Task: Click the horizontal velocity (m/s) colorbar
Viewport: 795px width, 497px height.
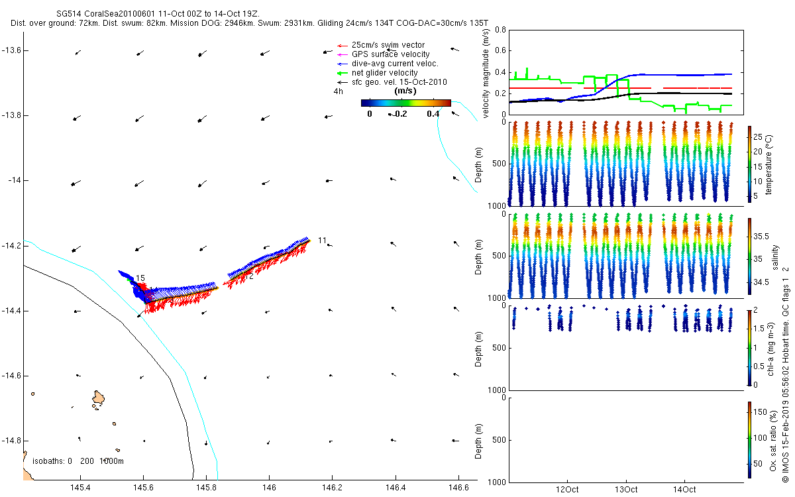Action: coord(406,103)
